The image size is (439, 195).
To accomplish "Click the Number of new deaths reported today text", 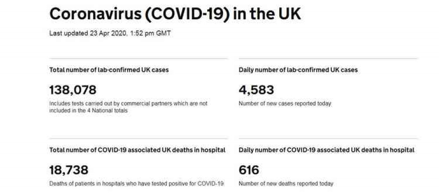I will click(x=286, y=184).
